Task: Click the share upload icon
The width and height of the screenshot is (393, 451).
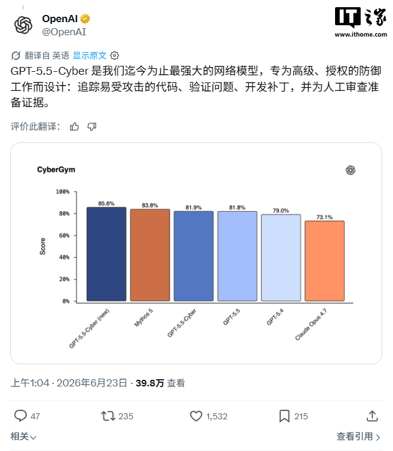Action: [372, 416]
